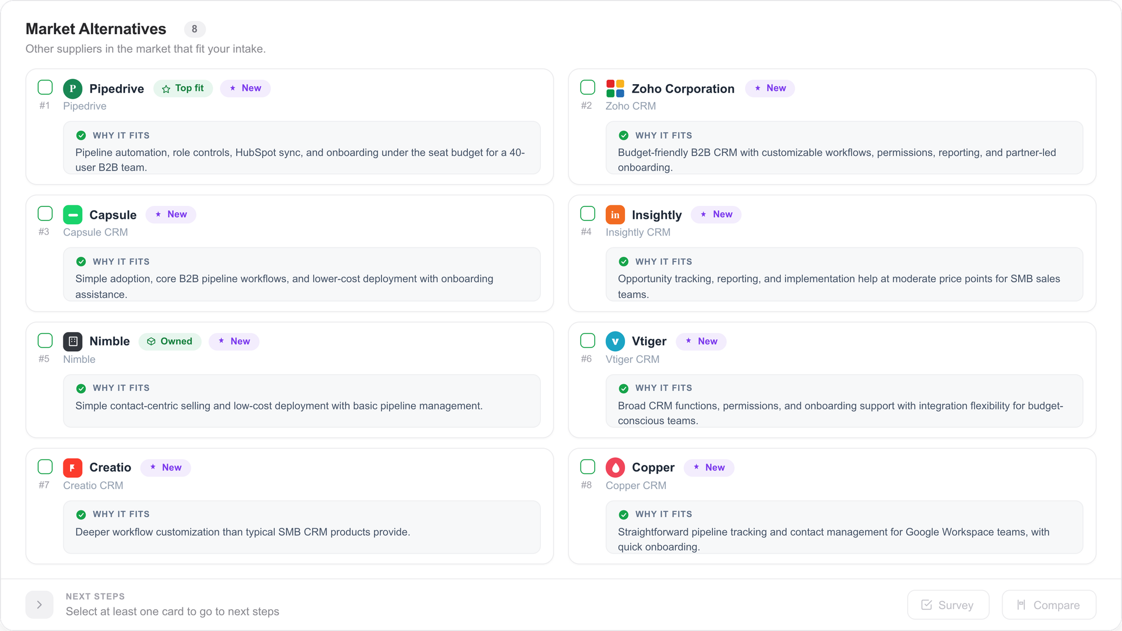Image resolution: width=1122 pixels, height=631 pixels.
Task: Click Nimble's Why It Fits description
Action: 279,406
